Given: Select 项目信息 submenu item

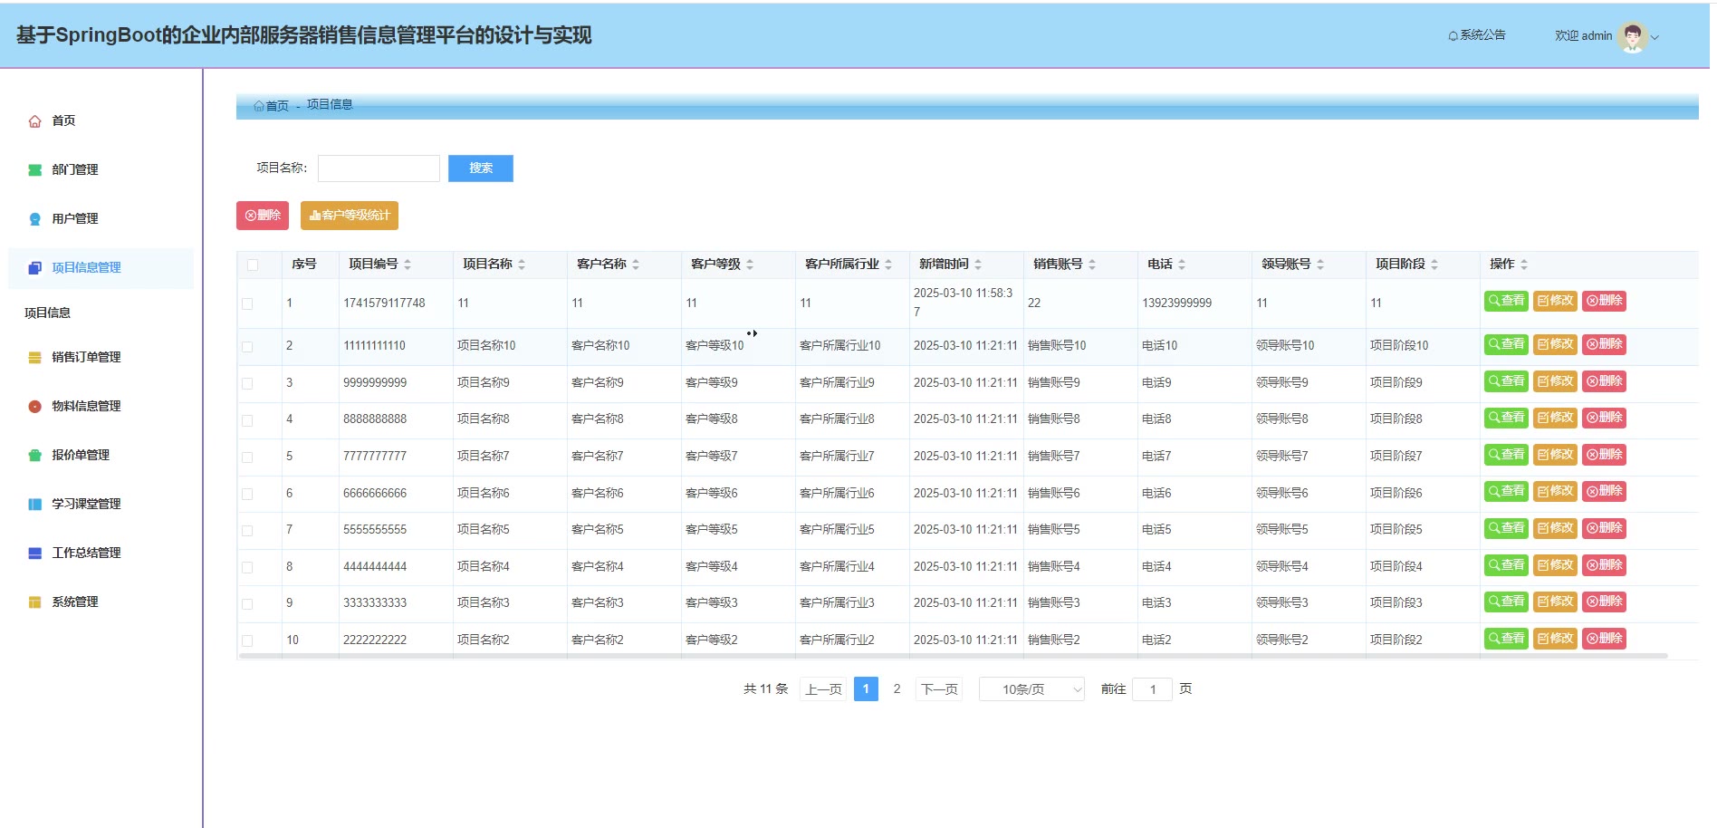Looking at the screenshot, I should [x=47, y=313].
